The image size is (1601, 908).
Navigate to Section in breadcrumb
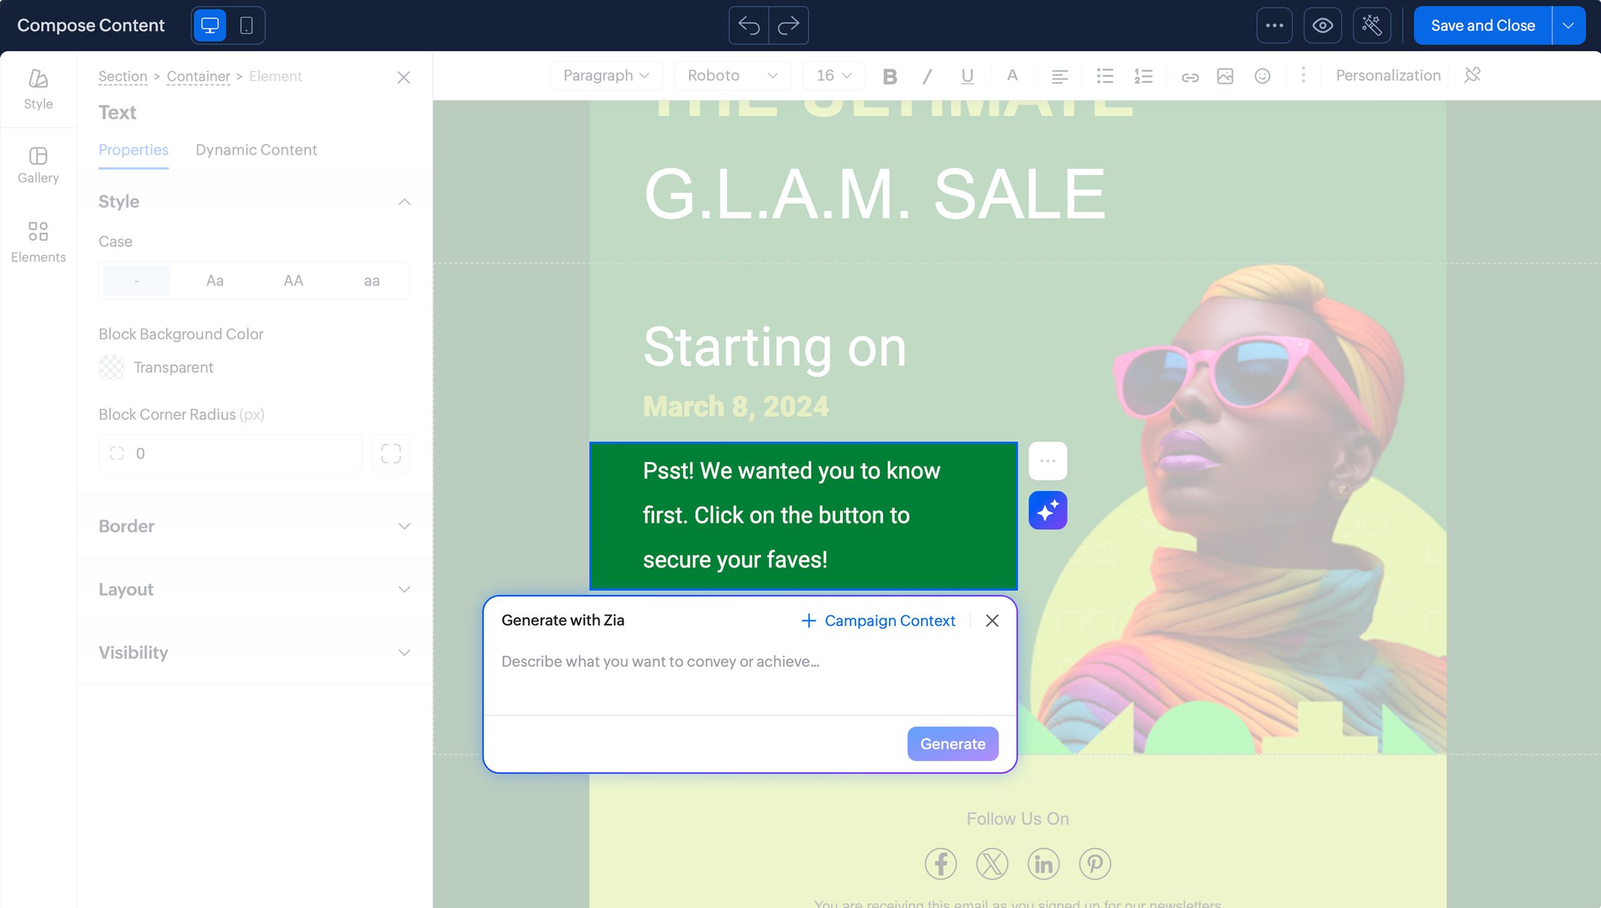123,76
